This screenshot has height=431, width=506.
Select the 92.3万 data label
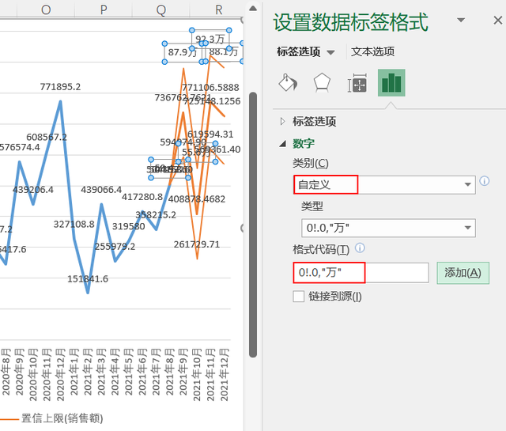(x=210, y=40)
